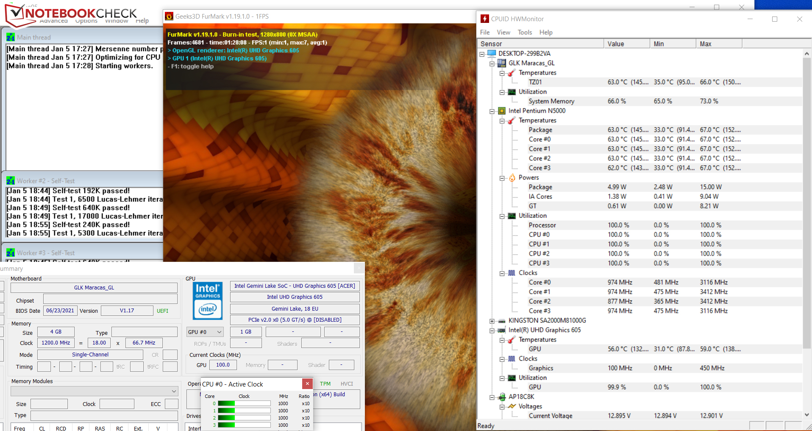Screen dimensions: 812x431
Task: Click the thermometer icon under GLK Maracas_GL
Action: 512,73
